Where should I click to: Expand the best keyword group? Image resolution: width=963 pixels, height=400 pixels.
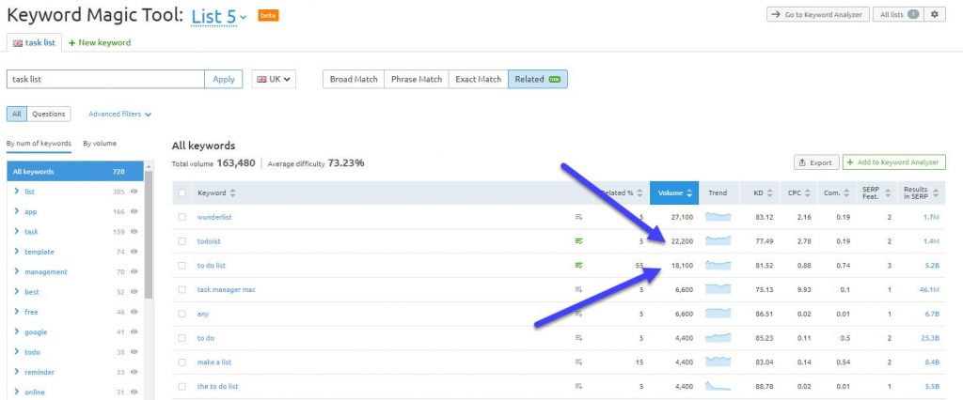pyautogui.click(x=17, y=292)
